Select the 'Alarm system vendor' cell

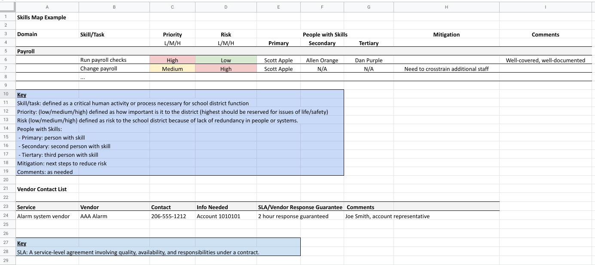[x=47, y=216]
